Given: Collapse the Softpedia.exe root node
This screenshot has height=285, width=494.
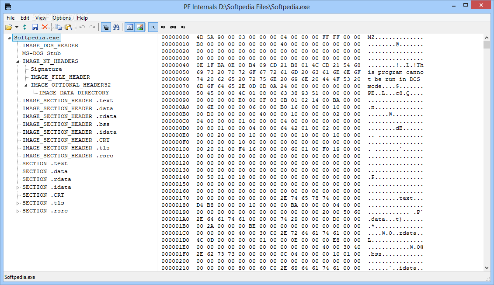Looking at the screenshot, I should [9, 38].
